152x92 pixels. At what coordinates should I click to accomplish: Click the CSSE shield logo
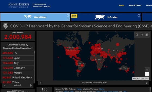pyautogui.click(x=6, y=26)
